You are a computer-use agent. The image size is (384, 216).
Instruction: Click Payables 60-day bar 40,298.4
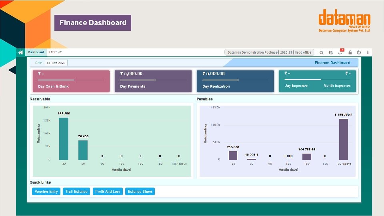[x=252, y=159]
